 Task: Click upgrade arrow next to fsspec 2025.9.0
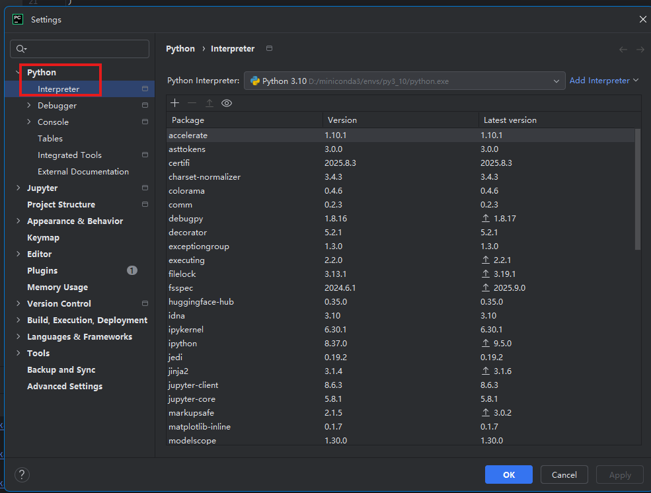point(485,287)
